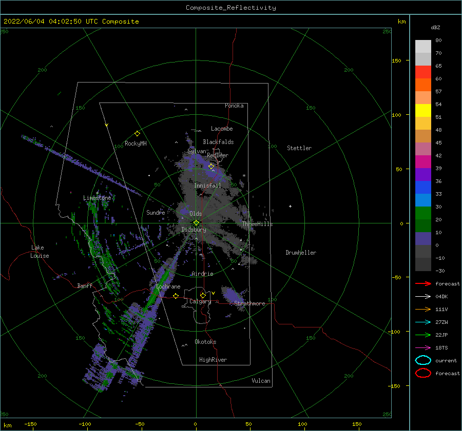The height and width of the screenshot is (431, 462).
Task: Click the slate purple 0–10 dBZ legend swatch
Action: point(423,239)
